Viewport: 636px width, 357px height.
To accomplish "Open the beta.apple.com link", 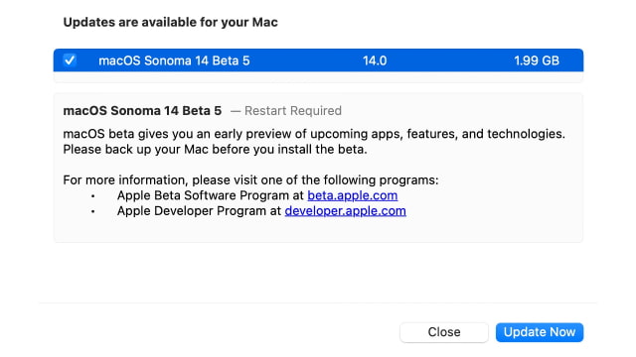I will (353, 195).
